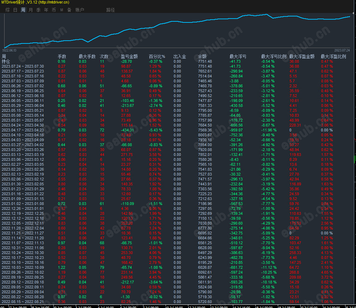Select week row 2022.10.03 ~ 2022.10.09
356x308 pixels.
(x=23, y=267)
